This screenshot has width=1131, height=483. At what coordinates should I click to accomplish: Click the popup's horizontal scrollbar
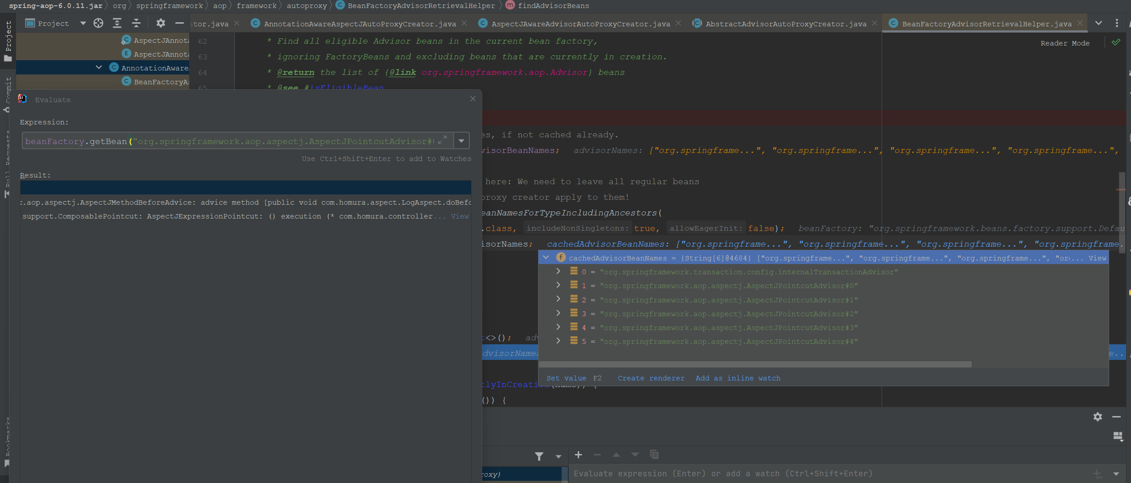[755, 364]
